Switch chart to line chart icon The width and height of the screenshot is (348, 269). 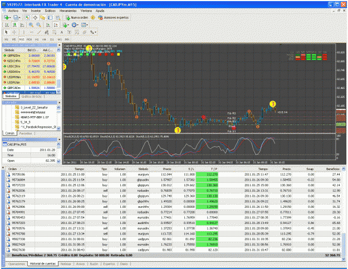(x=22, y=25)
